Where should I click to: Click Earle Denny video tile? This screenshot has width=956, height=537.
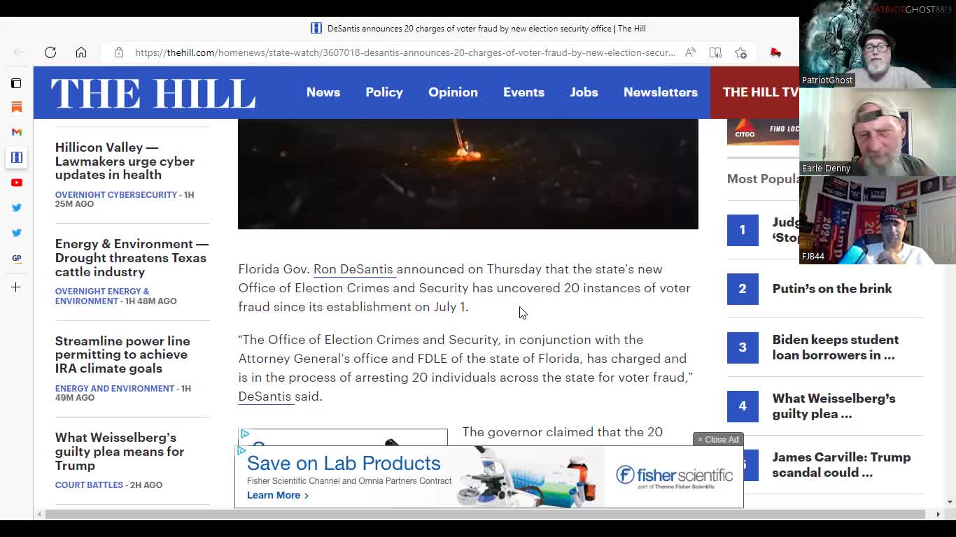click(x=878, y=132)
